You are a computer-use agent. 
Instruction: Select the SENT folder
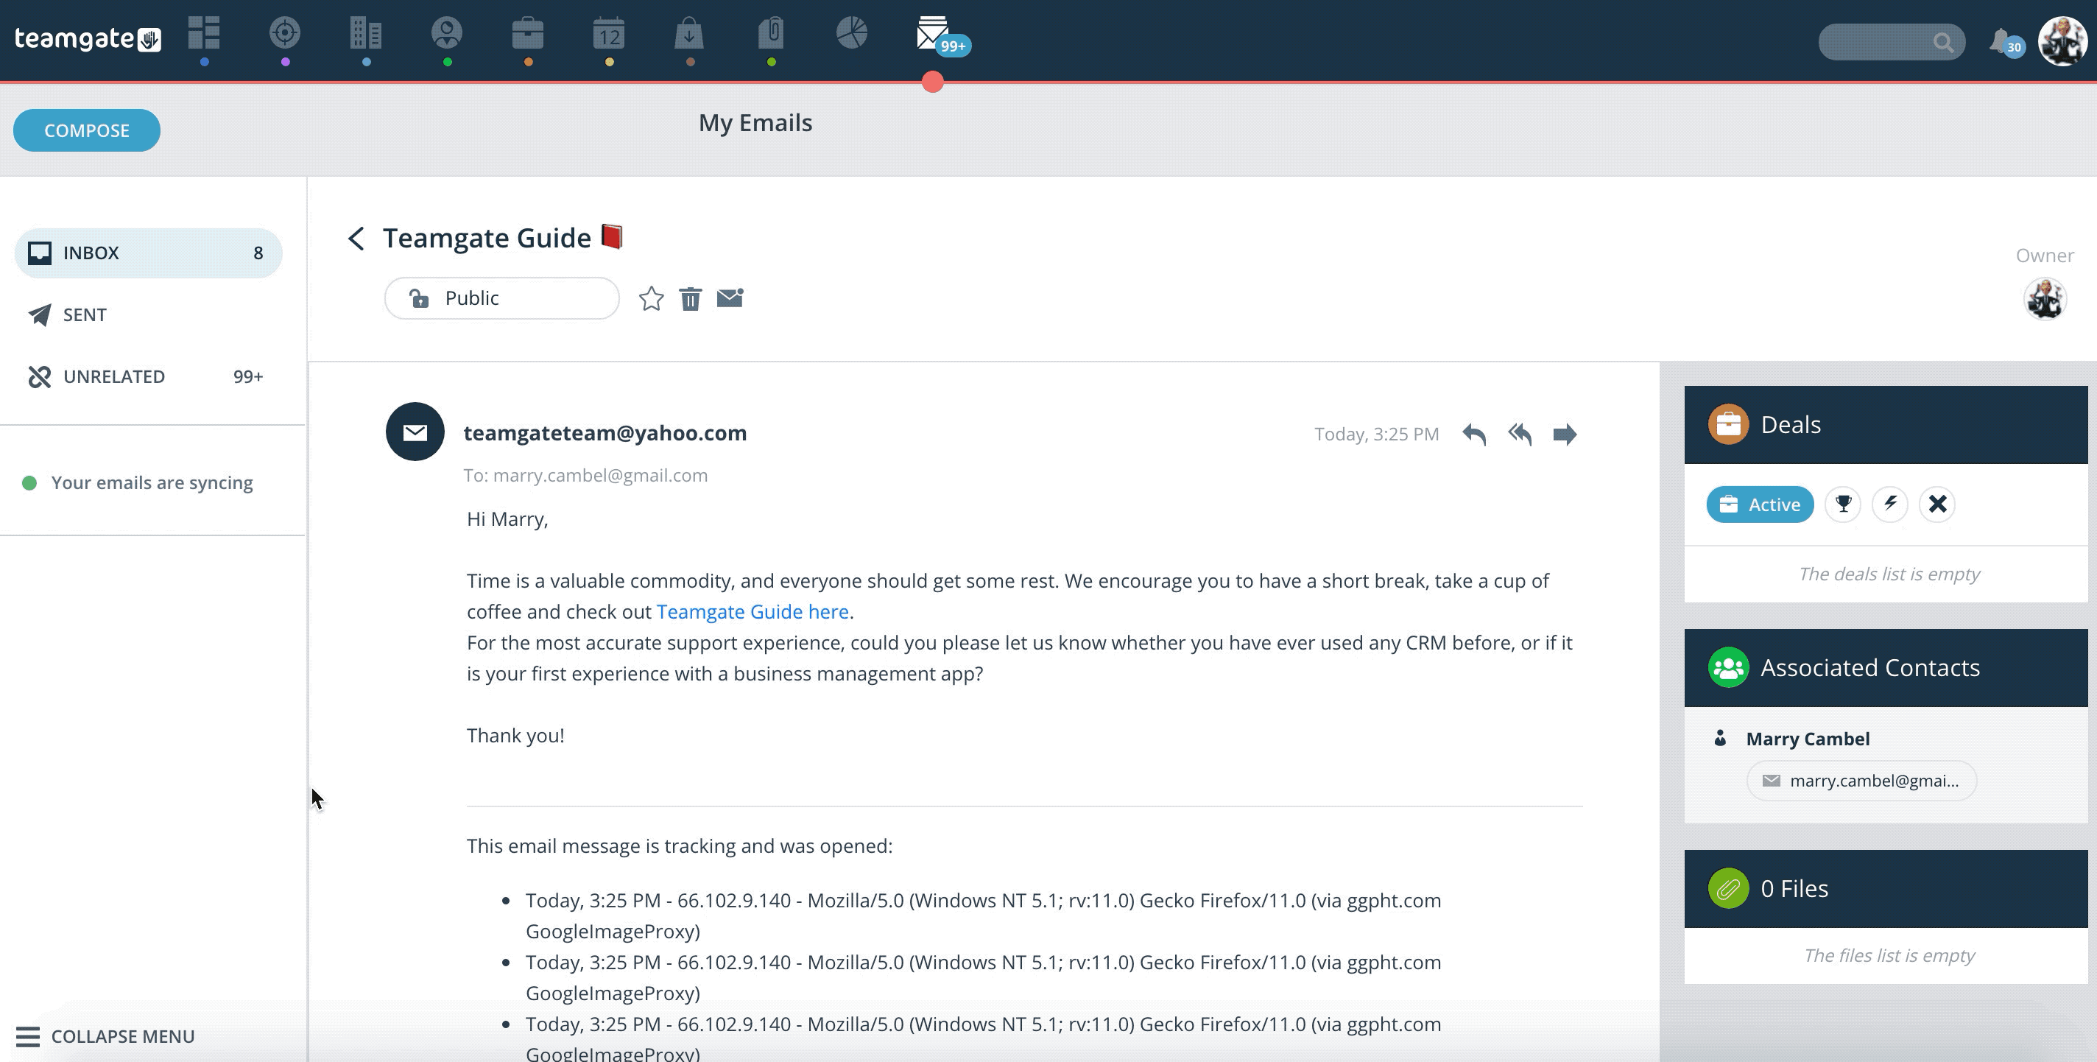tap(148, 315)
